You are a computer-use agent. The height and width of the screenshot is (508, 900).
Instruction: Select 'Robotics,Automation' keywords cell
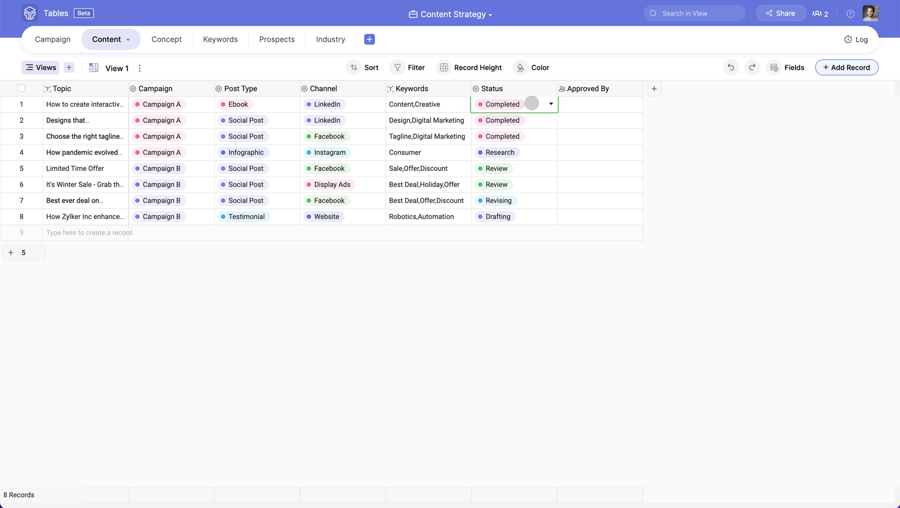(428, 217)
